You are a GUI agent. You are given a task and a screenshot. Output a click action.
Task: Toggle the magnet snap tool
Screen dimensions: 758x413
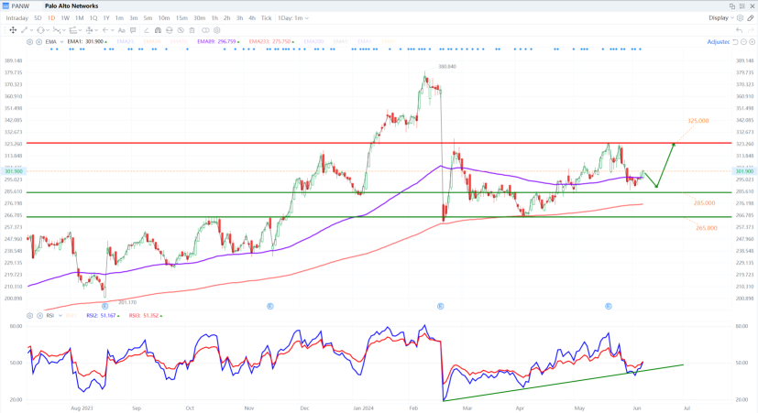click(x=158, y=30)
